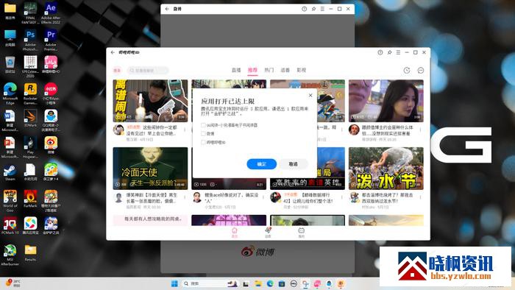This screenshot has width=515, height=290.
Task: Open the QQ Reading desktop shortcut
Action: pos(51,121)
